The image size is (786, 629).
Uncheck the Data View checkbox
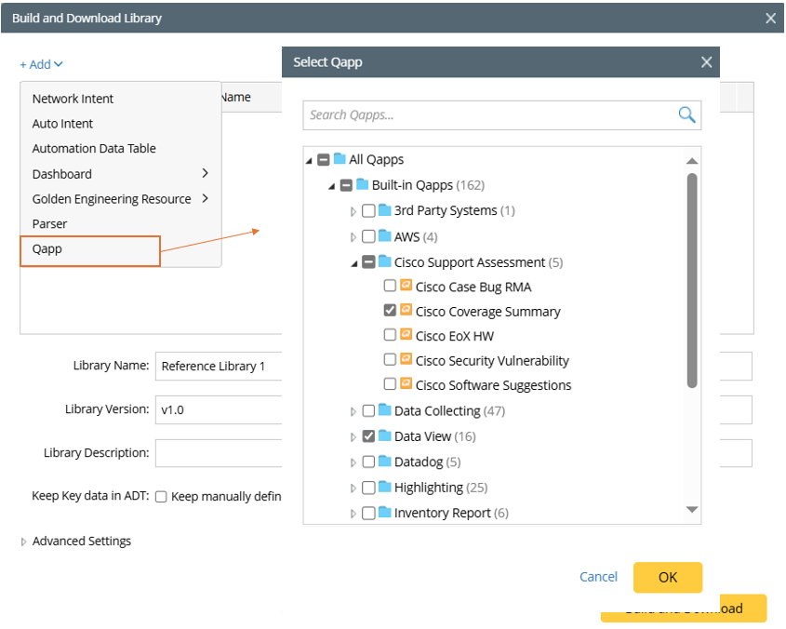[369, 436]
